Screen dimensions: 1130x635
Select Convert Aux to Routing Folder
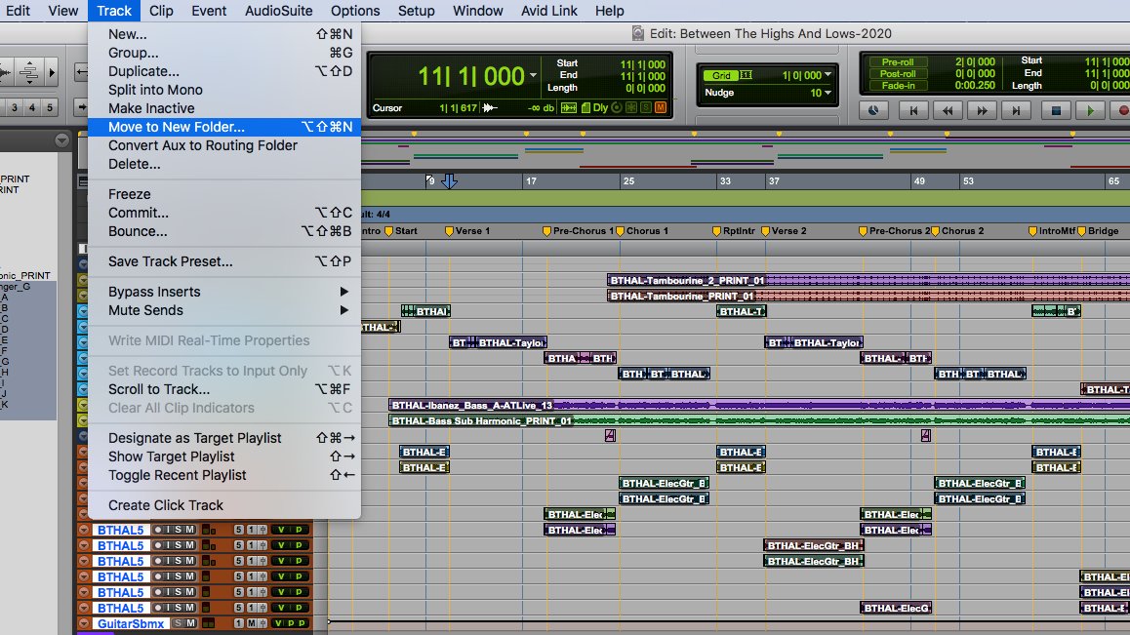click(x=224, y=145)
